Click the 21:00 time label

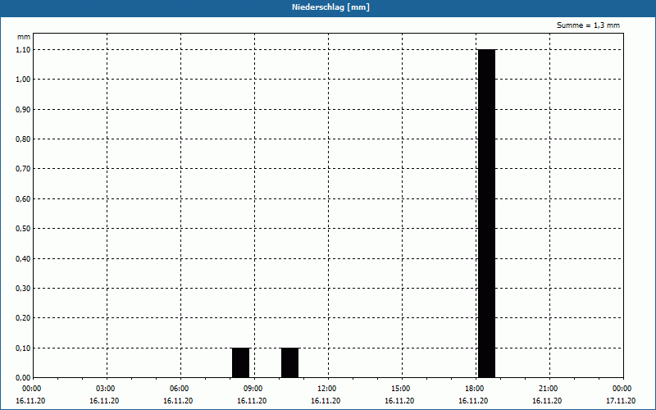point(548,389)
